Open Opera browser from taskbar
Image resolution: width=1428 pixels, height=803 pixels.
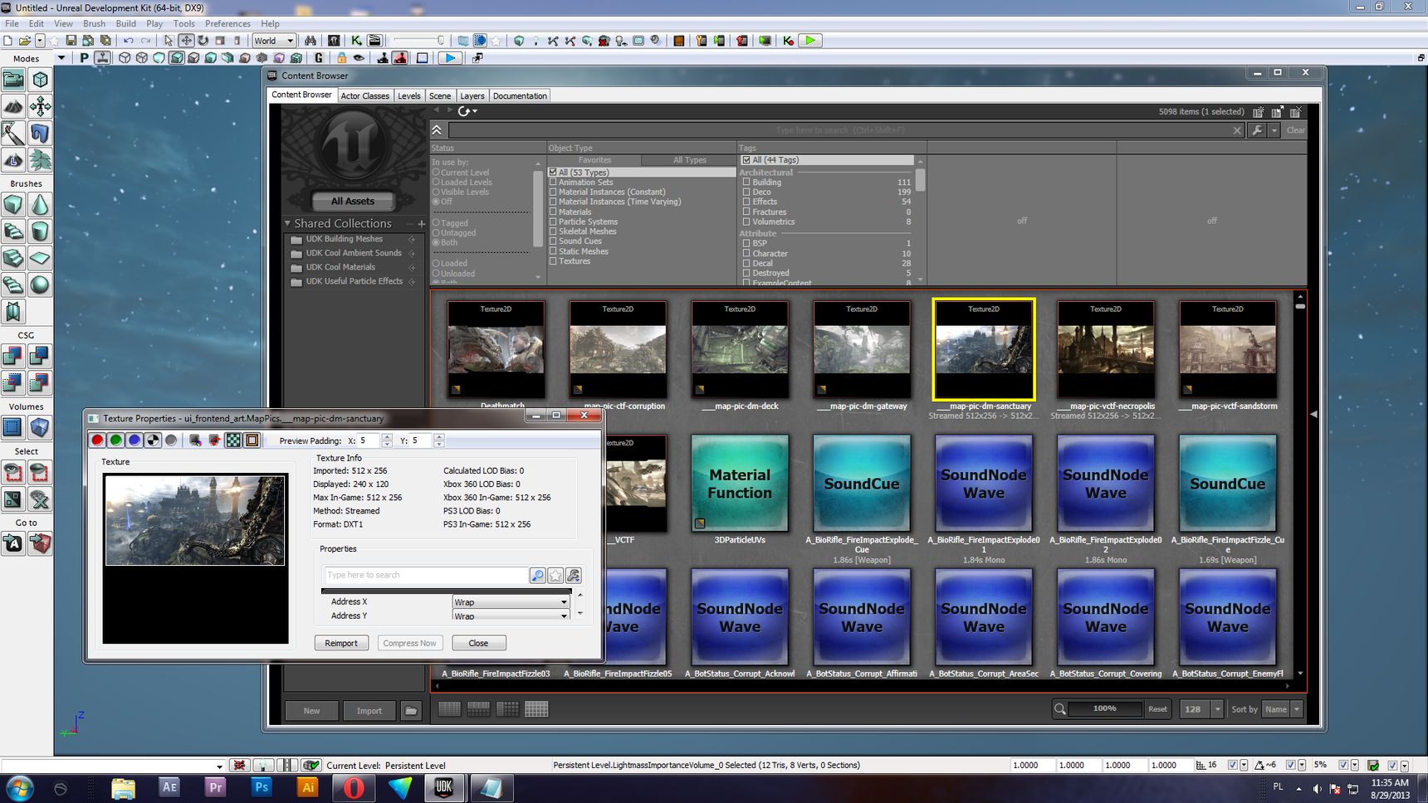[354, 787]
